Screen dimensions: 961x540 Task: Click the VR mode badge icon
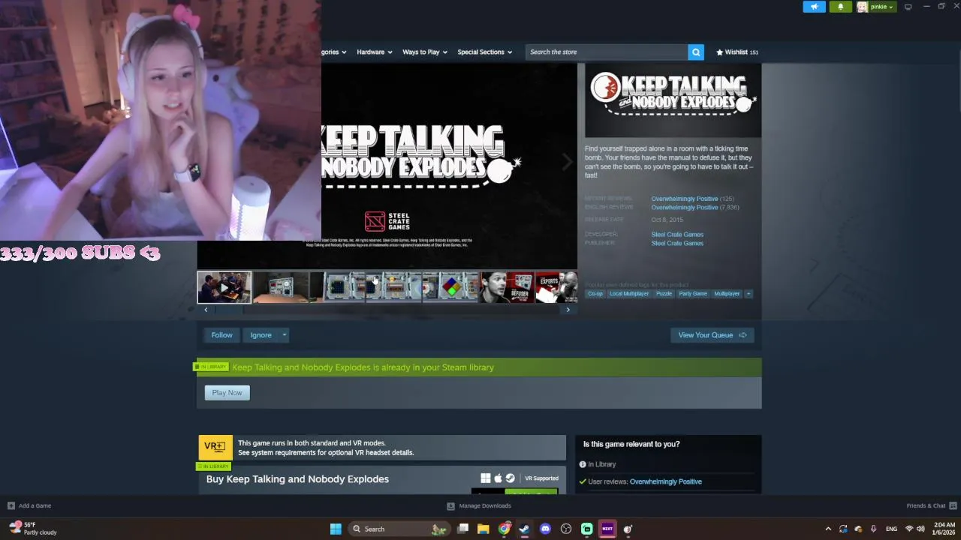tap(215, 447)
